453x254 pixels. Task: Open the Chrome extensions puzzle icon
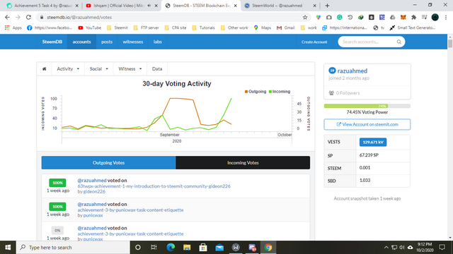pos(413,17)
